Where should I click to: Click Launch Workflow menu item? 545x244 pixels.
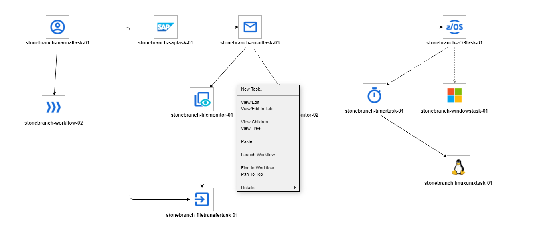point(258,155)
